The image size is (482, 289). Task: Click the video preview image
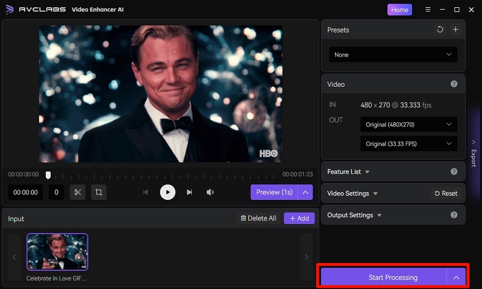pyautogui.click(x=160, y=94)
